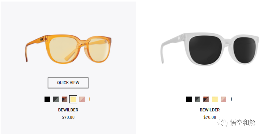Screen dimensions: 264x134
Task: Click BEWILDER title under white sunglasses
Action: (x=210, y=110)
